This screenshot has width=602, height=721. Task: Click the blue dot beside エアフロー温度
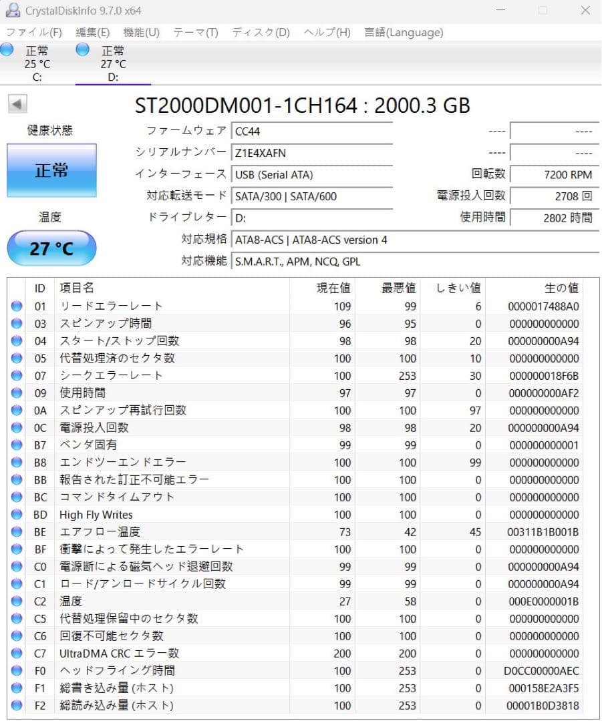pyautogui.click(x=17, y=531)
